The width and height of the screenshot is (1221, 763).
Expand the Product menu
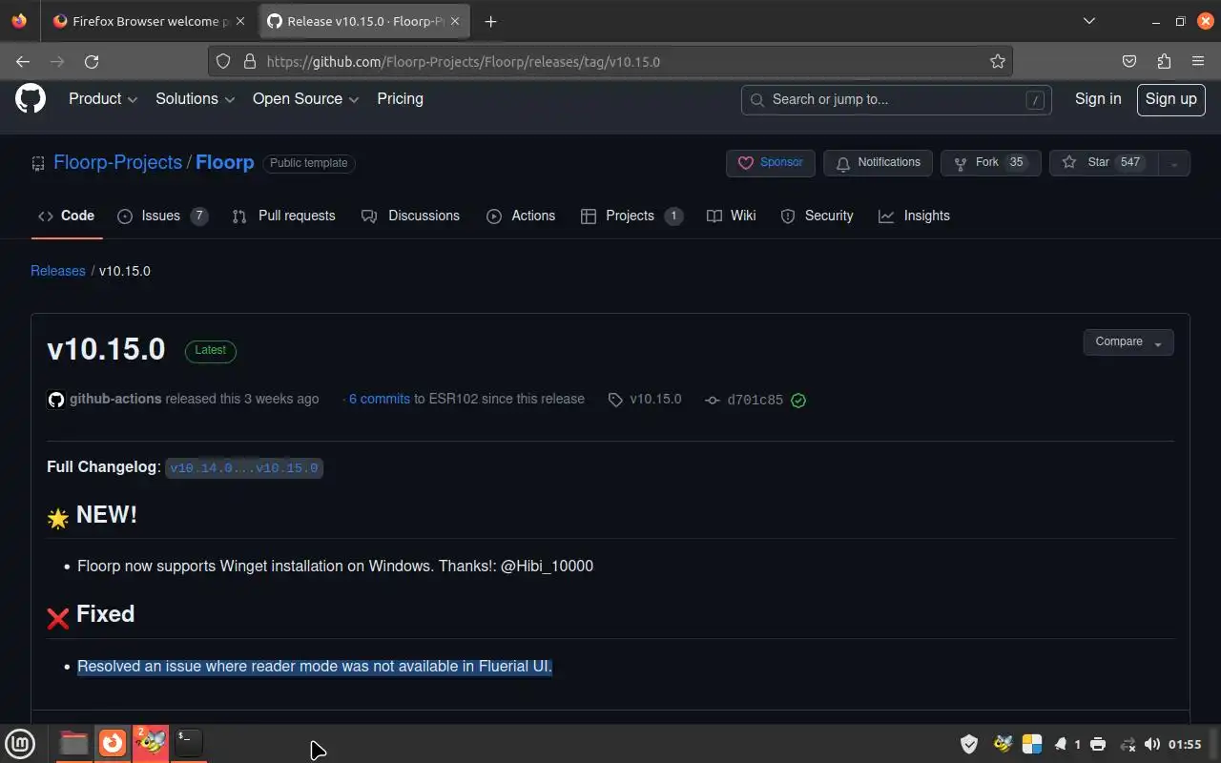tap(103, 99)
